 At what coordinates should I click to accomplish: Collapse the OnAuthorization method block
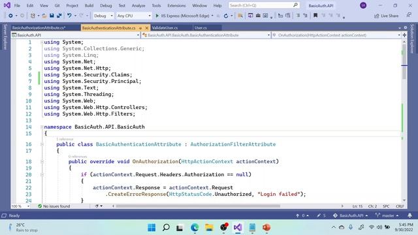click(42, 161)
